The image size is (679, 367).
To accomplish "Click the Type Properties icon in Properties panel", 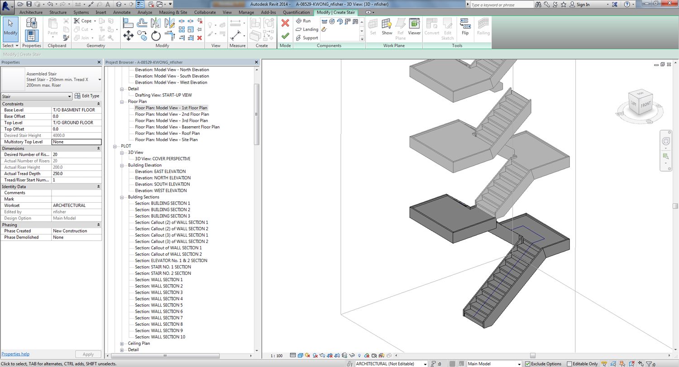I will click(31, 23).
